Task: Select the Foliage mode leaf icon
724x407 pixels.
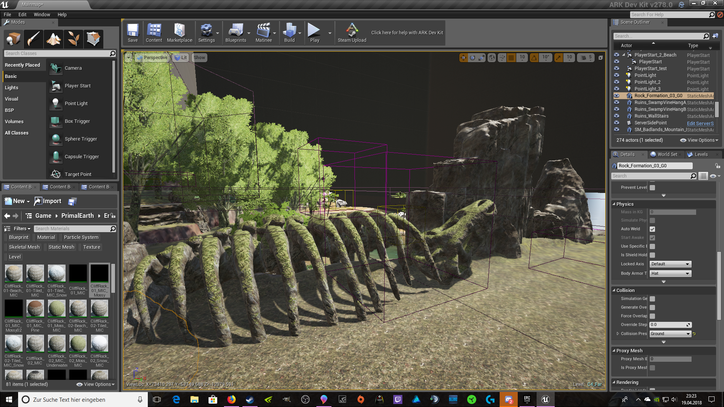Action: (x=74, y=38)
